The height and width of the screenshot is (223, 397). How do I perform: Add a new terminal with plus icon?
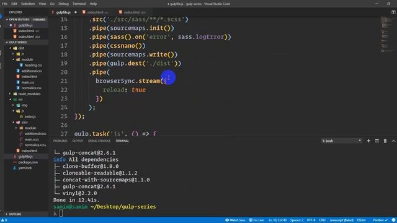368,141
